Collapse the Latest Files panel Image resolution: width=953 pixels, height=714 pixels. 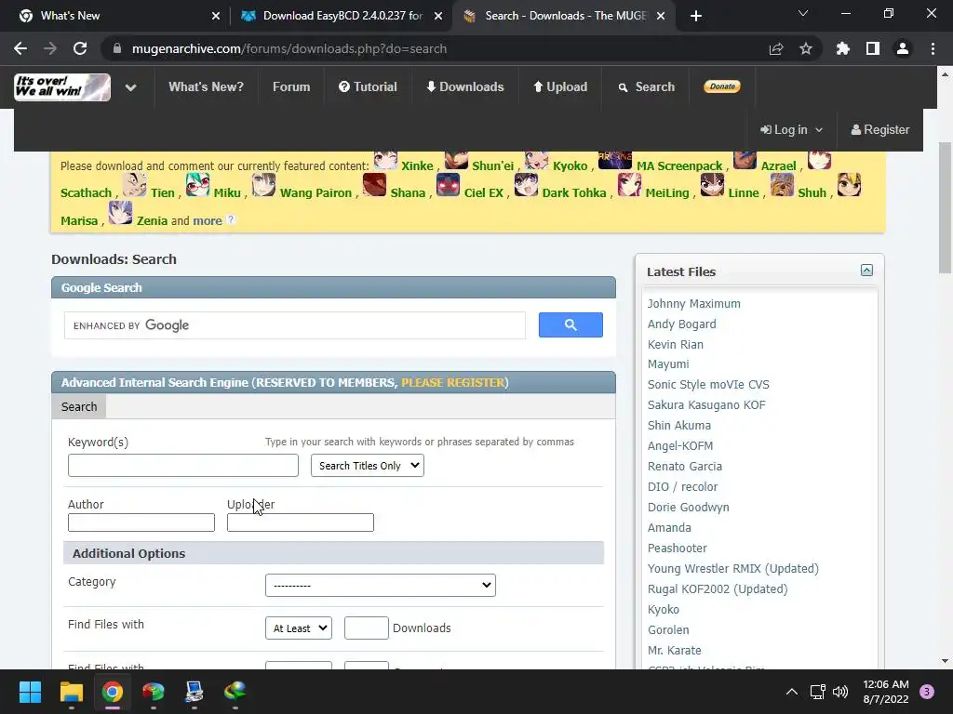(x=866, y=271)
